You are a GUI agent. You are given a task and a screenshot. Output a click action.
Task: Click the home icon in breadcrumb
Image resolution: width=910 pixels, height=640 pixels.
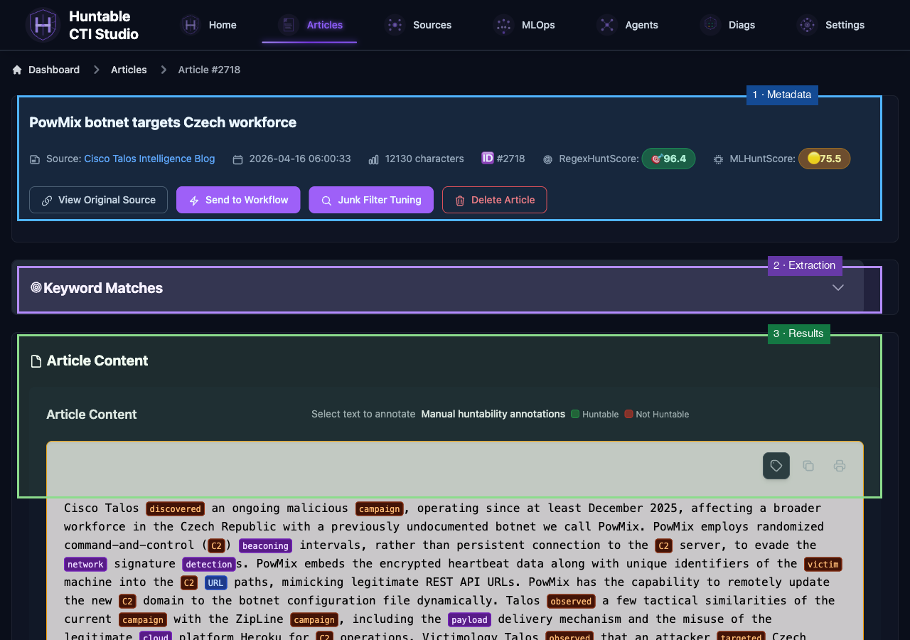tap(17, 70)
